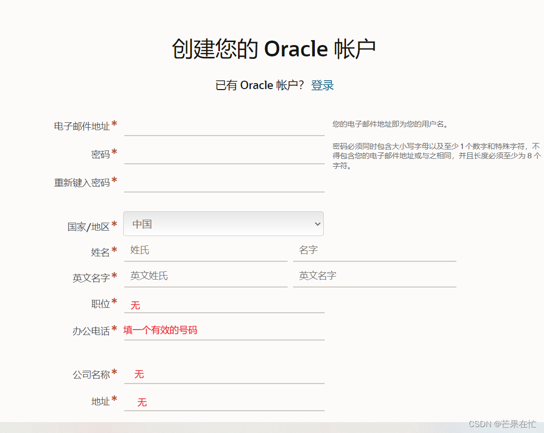Click the 地址 address input field
This screenshot has width=544, height=433.
(224, 402)
